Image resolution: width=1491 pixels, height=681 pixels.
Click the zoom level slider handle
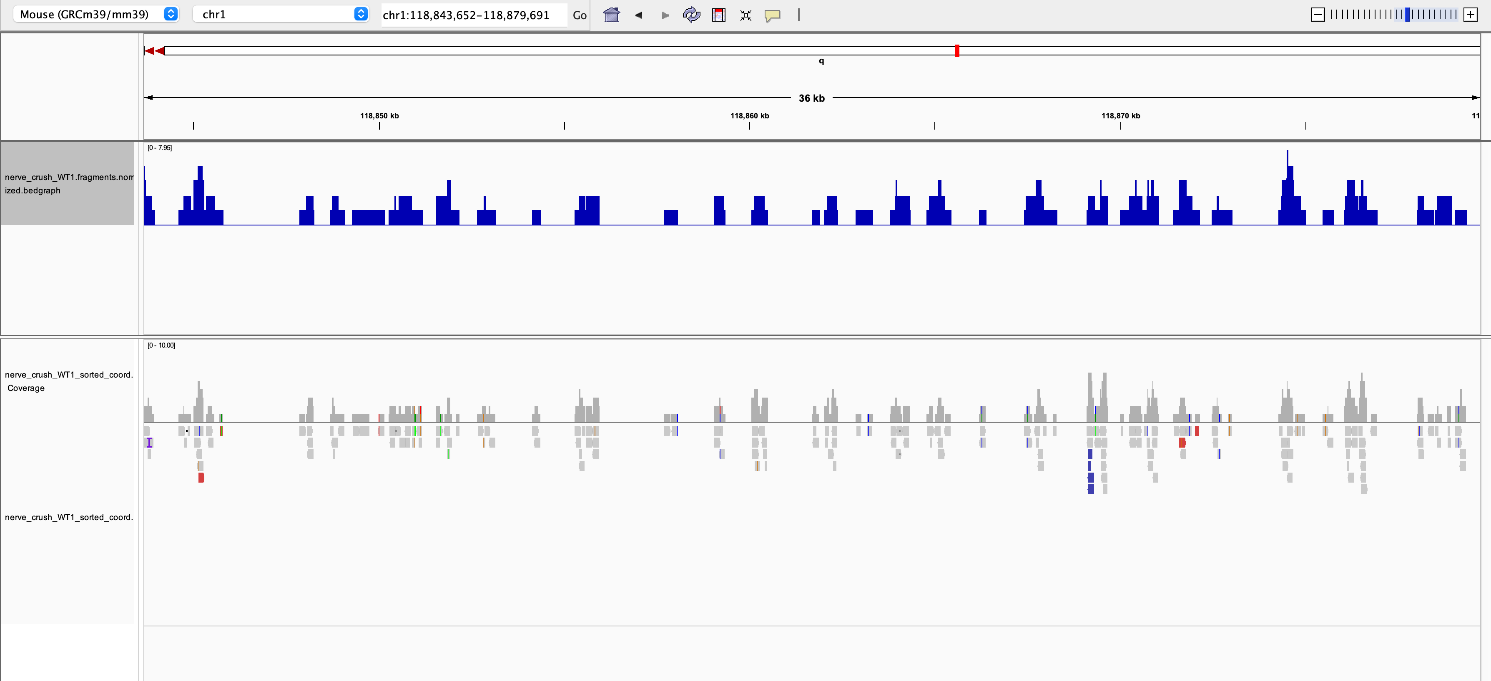(1408, 15)
